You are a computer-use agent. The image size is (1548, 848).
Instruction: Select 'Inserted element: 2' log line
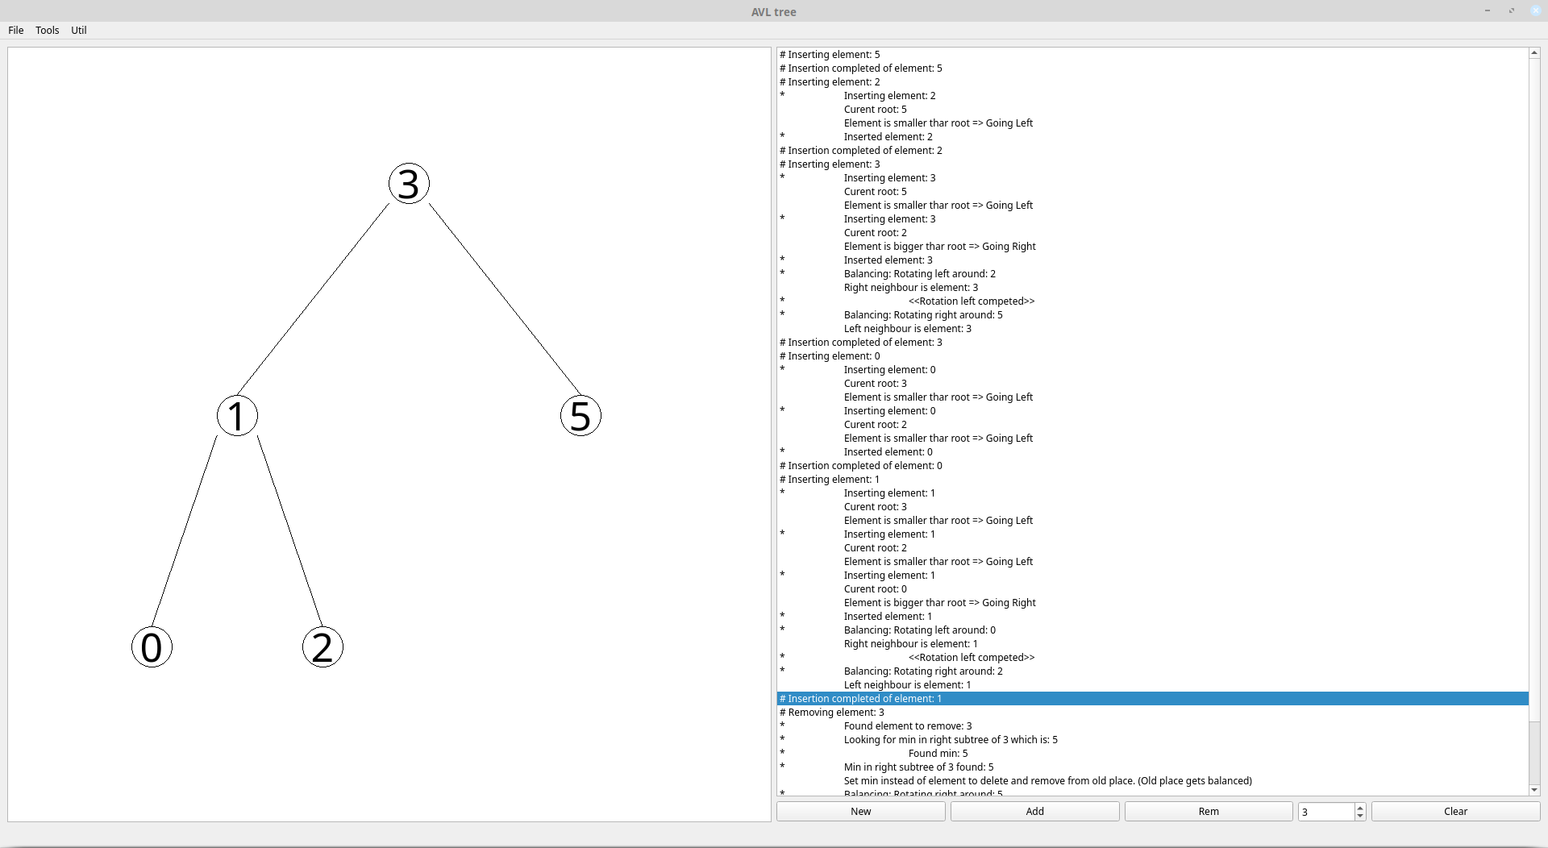(1153, 137)
